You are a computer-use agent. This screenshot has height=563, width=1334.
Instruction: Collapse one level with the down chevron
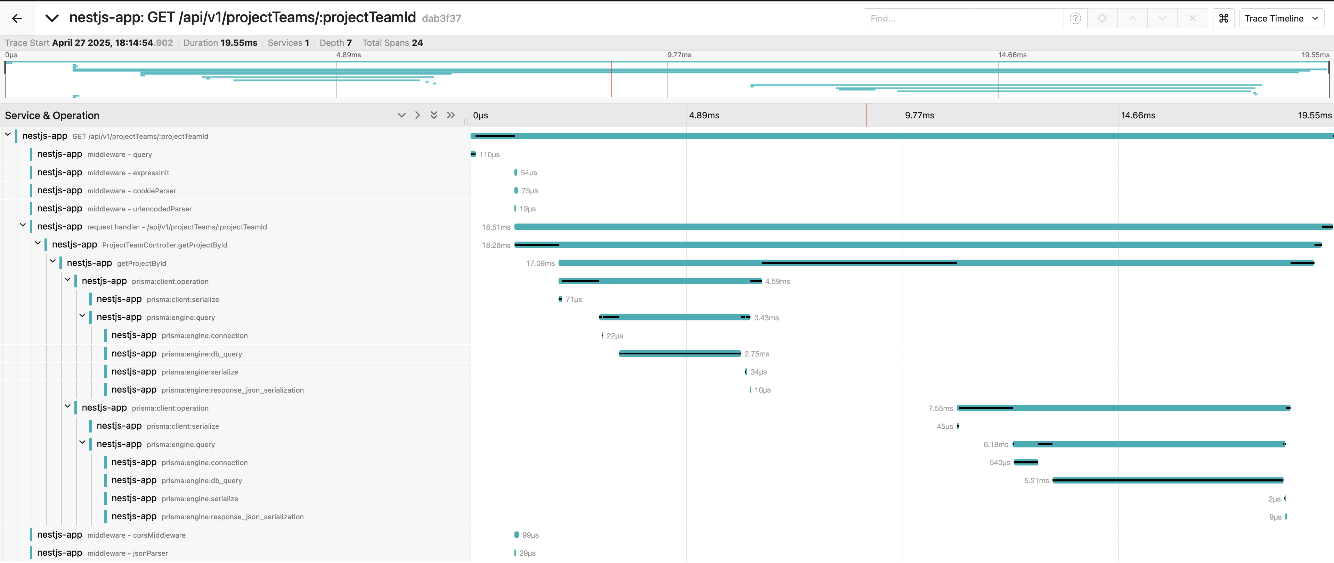pos(401,115)
